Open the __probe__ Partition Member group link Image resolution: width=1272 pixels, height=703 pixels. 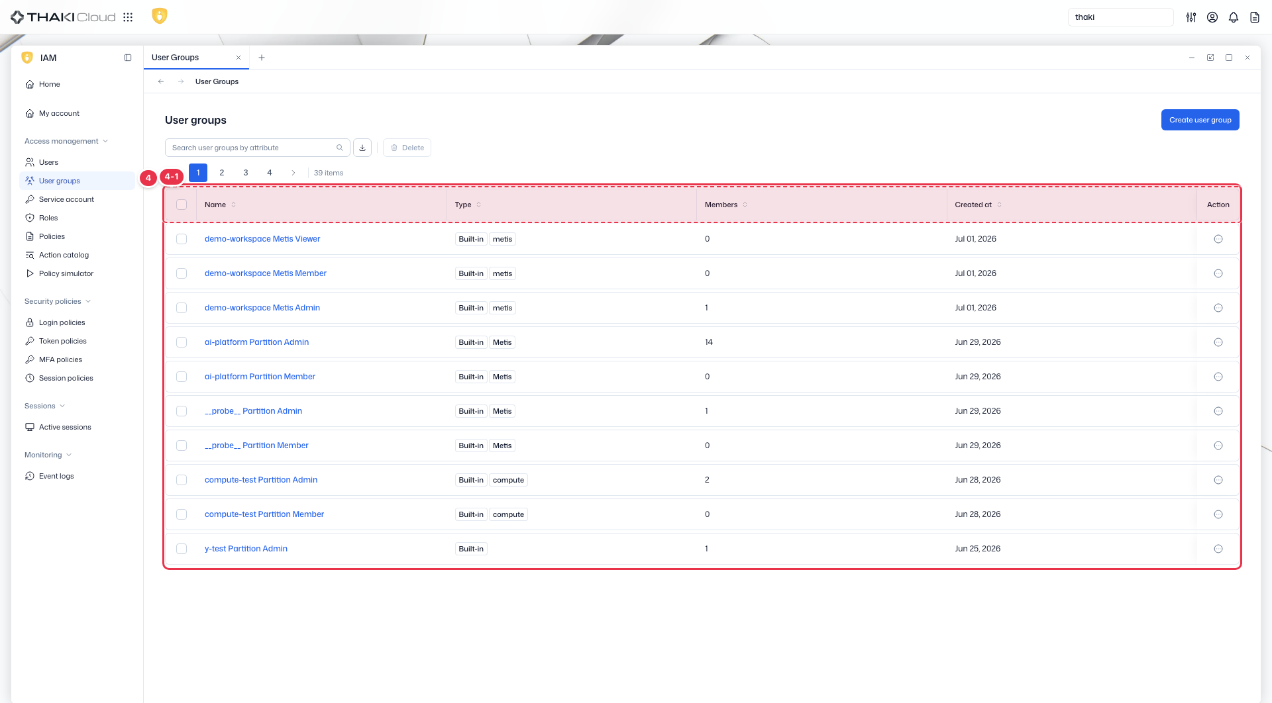click(x=256, y=445)
